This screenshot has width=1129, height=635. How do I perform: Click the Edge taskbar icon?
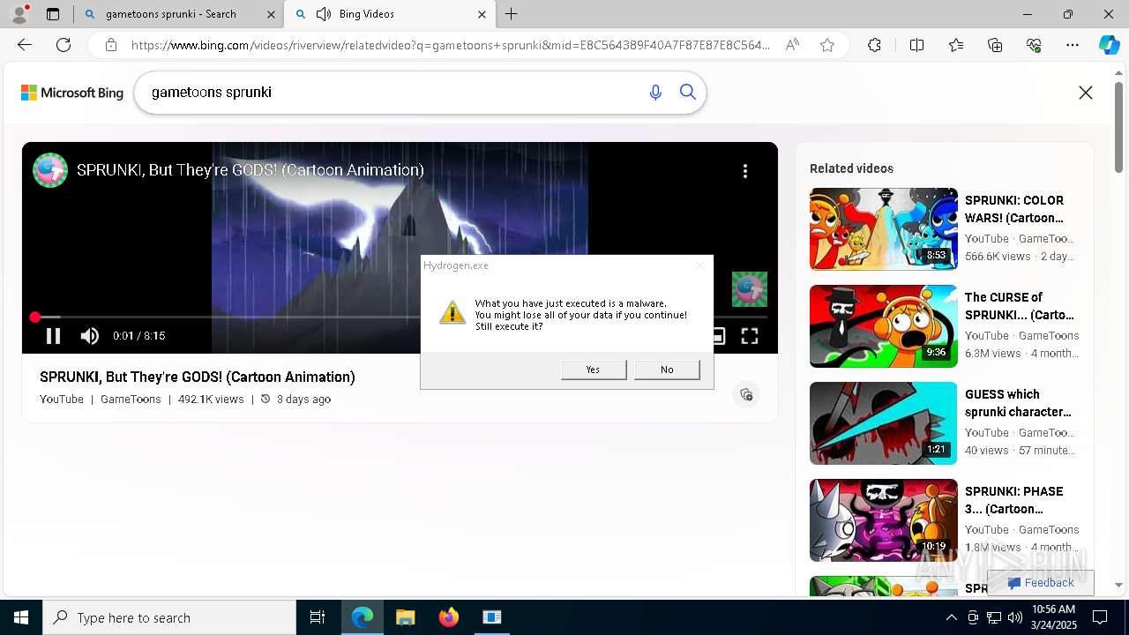click(363, 617)
